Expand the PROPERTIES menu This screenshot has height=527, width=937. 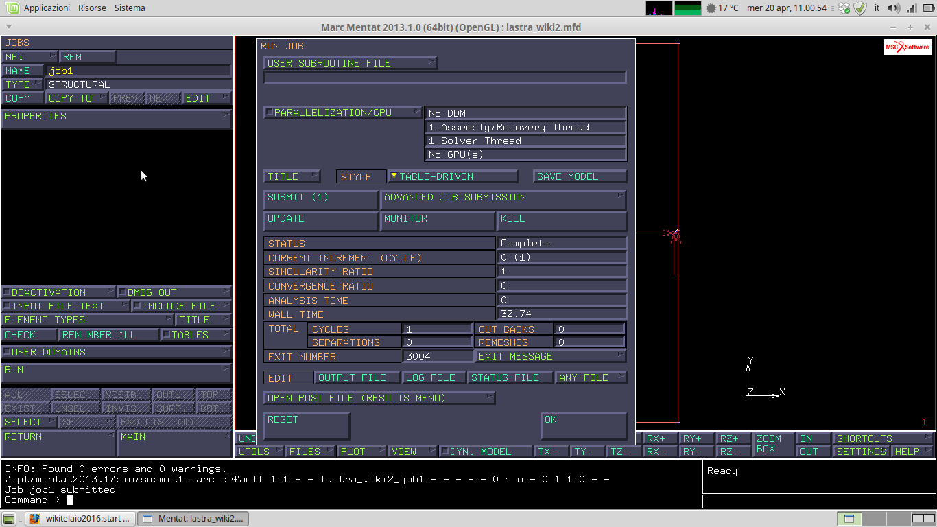(x=117, y=118)
